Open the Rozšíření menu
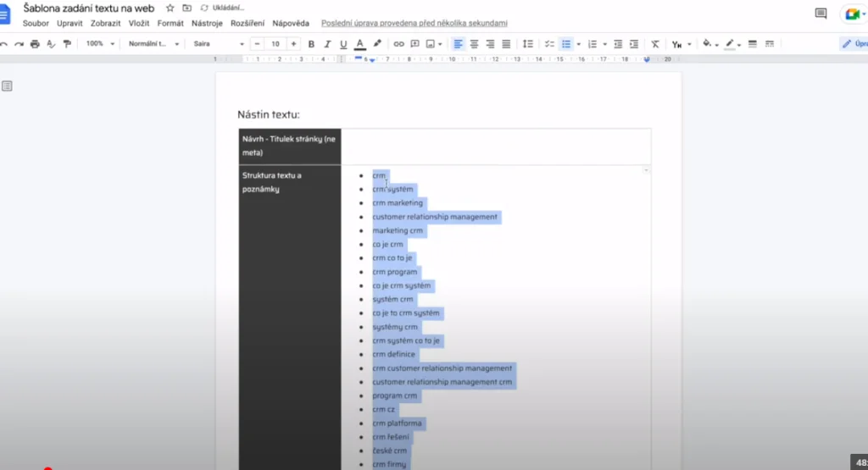The width and height of the screenshot is (868, 470). (247, 23)
